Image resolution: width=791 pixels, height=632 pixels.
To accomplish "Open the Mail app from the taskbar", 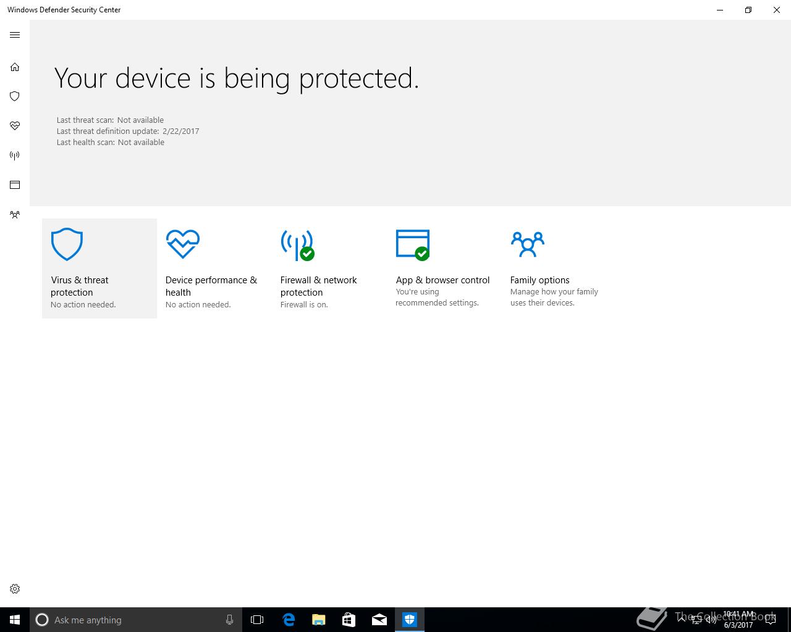I will [x=379, y=620].
